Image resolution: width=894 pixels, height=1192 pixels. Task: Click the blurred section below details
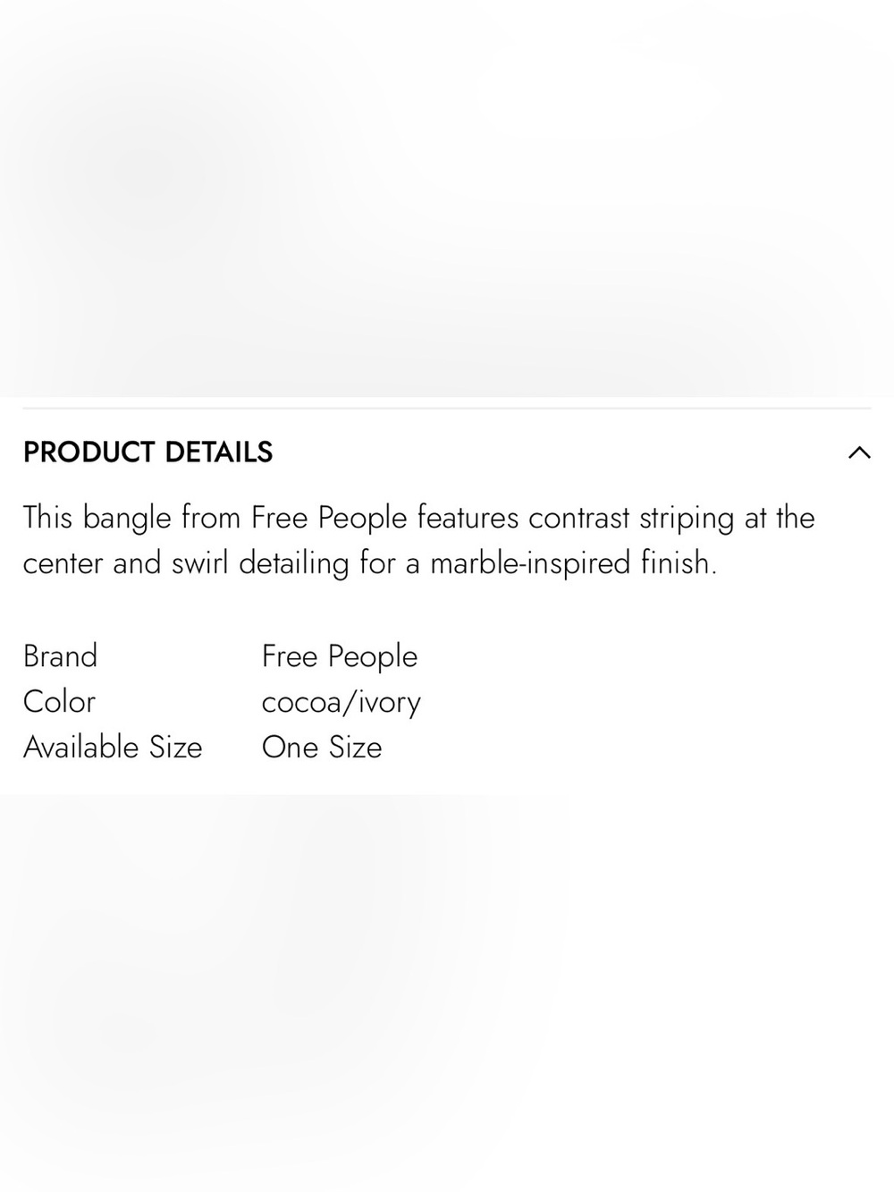[447, 993]
